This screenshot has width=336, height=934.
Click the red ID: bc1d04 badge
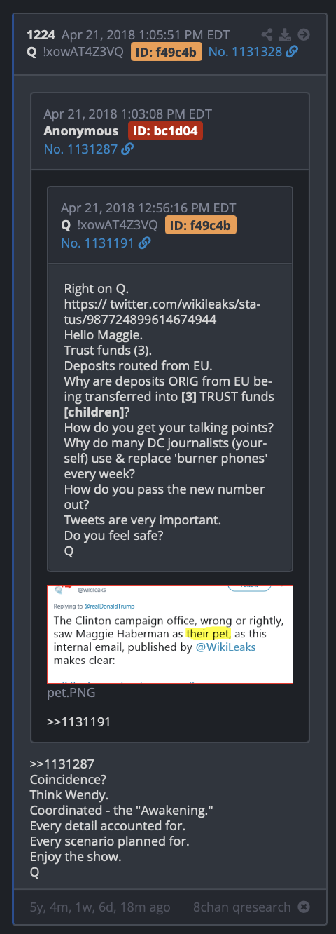point(165,131)
